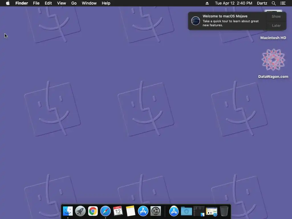
Task: Click Show on the Mojave notification
Action: coord(276,16)
